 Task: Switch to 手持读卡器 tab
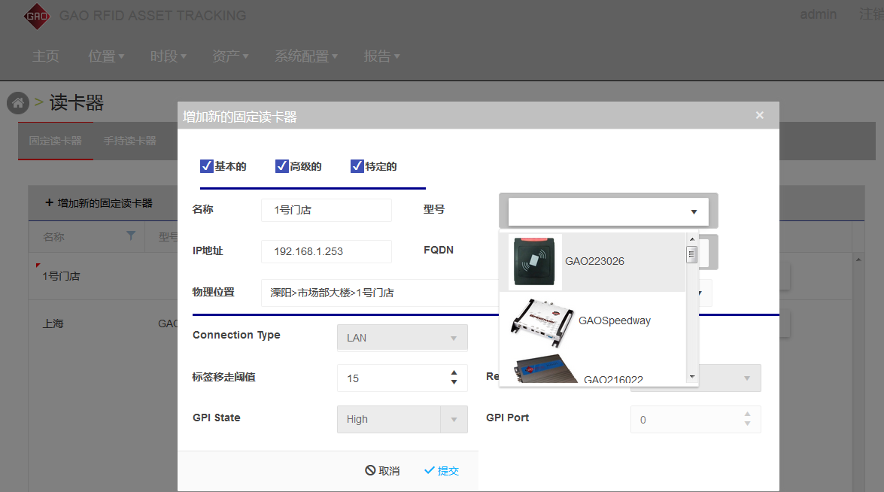(x=129, y=141)
